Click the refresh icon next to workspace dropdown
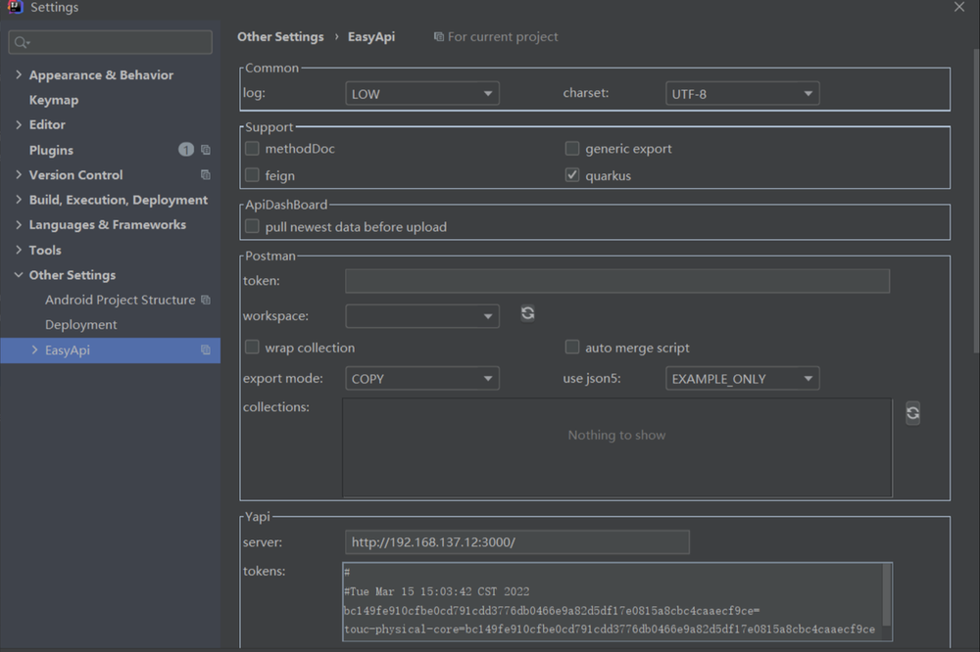 click(527, 313)
